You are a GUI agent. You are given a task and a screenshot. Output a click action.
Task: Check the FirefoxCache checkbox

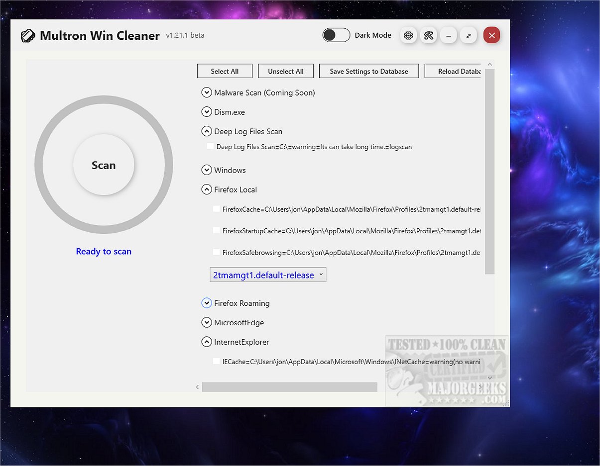[217, 209]
